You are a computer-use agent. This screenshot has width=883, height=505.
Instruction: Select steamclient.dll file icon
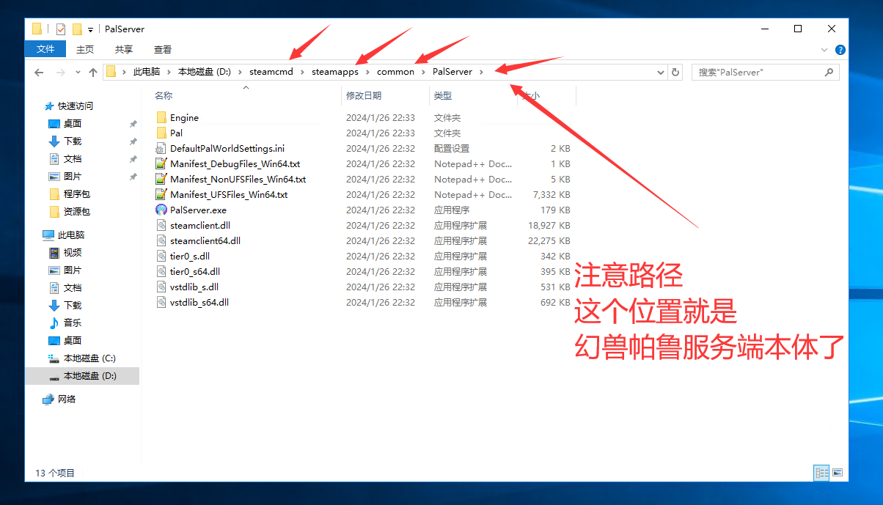pos(161,225)
